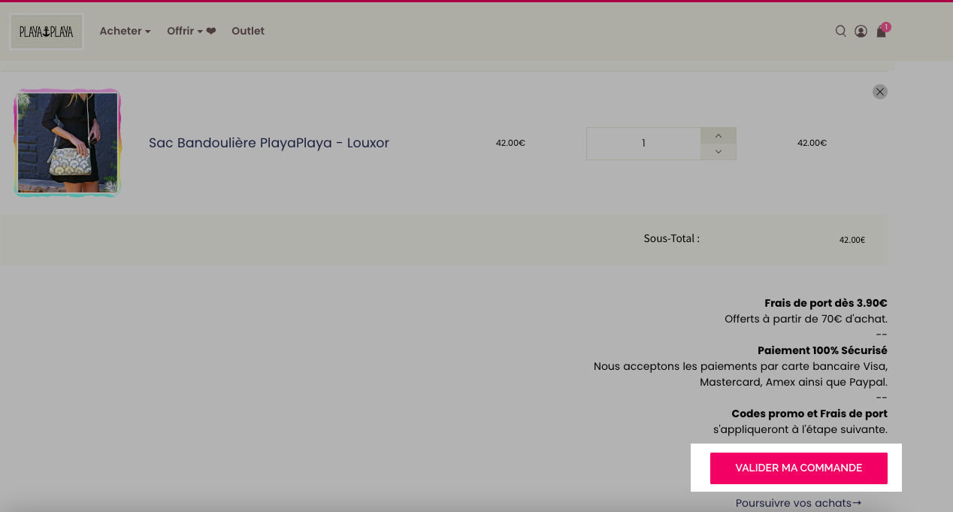This screenshot has width=953, height=512.
Task: Open the search magnifier icon
Action: click(x=841, y=31)
